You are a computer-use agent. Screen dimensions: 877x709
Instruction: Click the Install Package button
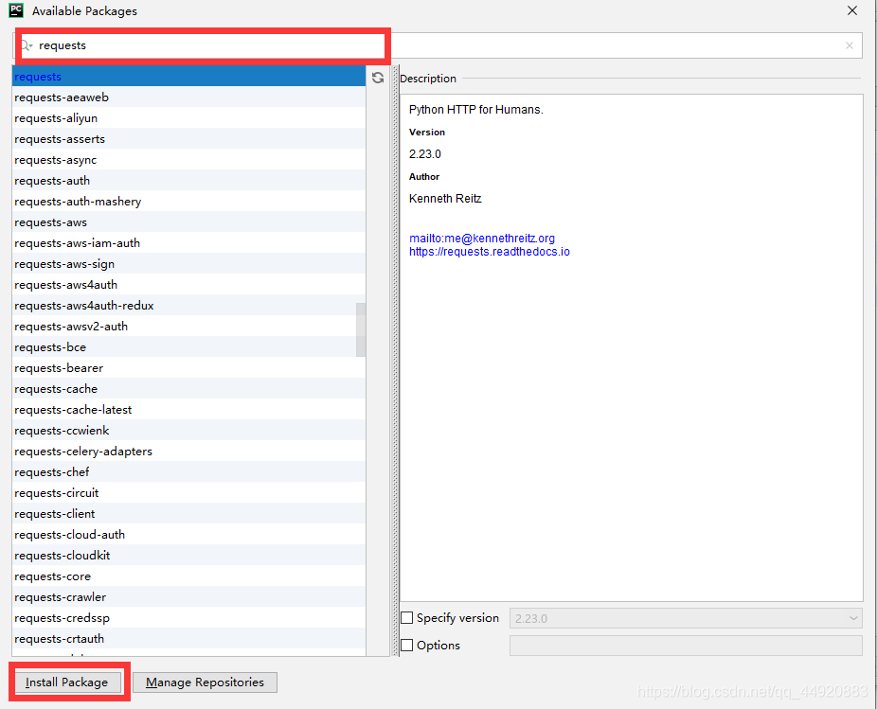click(67, 682)
